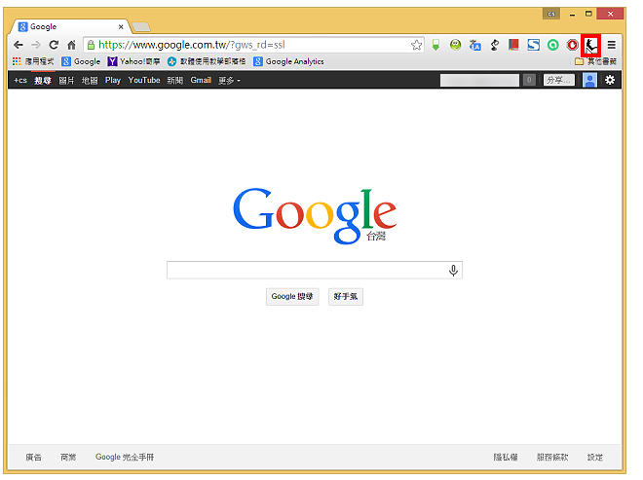Select the Google tab
The image size is (643, 480).
[x=70, y=26]
